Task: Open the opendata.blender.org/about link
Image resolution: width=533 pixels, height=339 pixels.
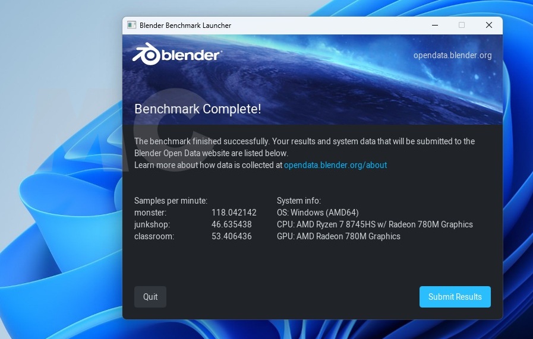Action: point(335,165)
